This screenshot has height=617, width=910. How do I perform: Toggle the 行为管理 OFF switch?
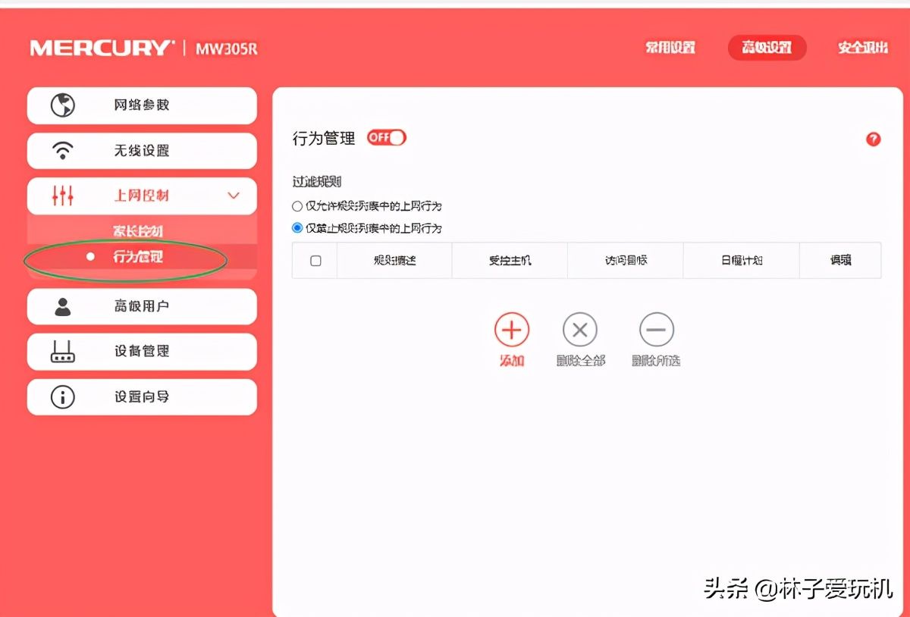[x=387, y=138]
